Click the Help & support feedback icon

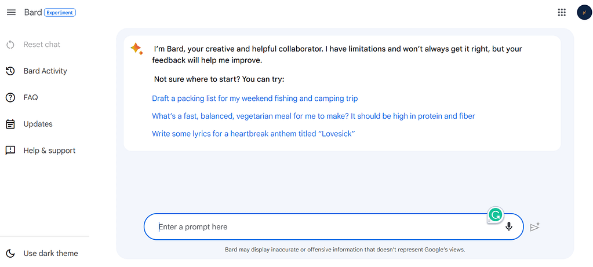[x=10, y=151]
